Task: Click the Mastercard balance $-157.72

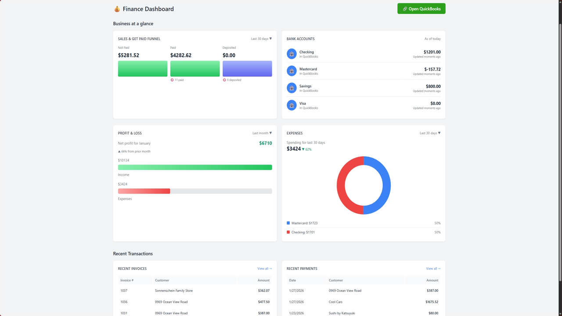Action: (432, 69)
